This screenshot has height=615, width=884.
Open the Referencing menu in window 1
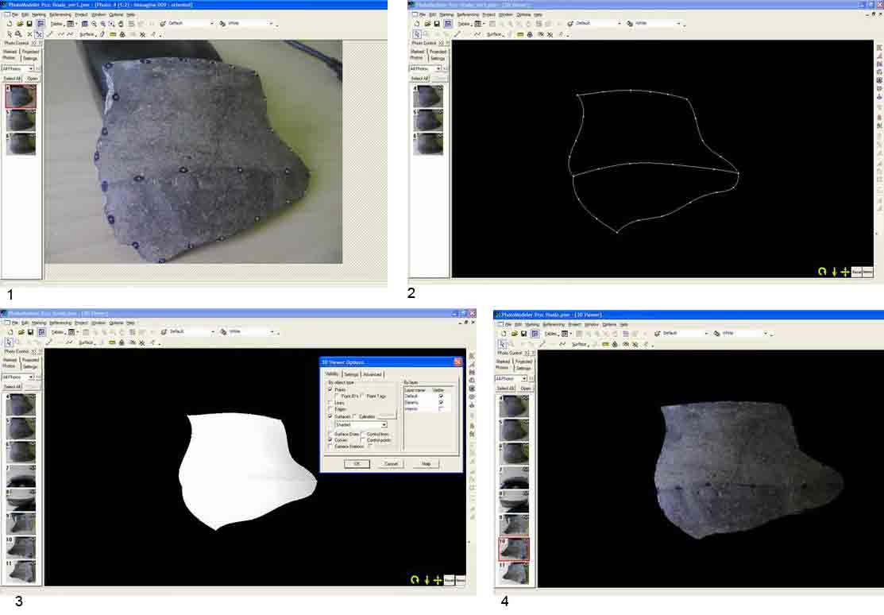(60, 14)
